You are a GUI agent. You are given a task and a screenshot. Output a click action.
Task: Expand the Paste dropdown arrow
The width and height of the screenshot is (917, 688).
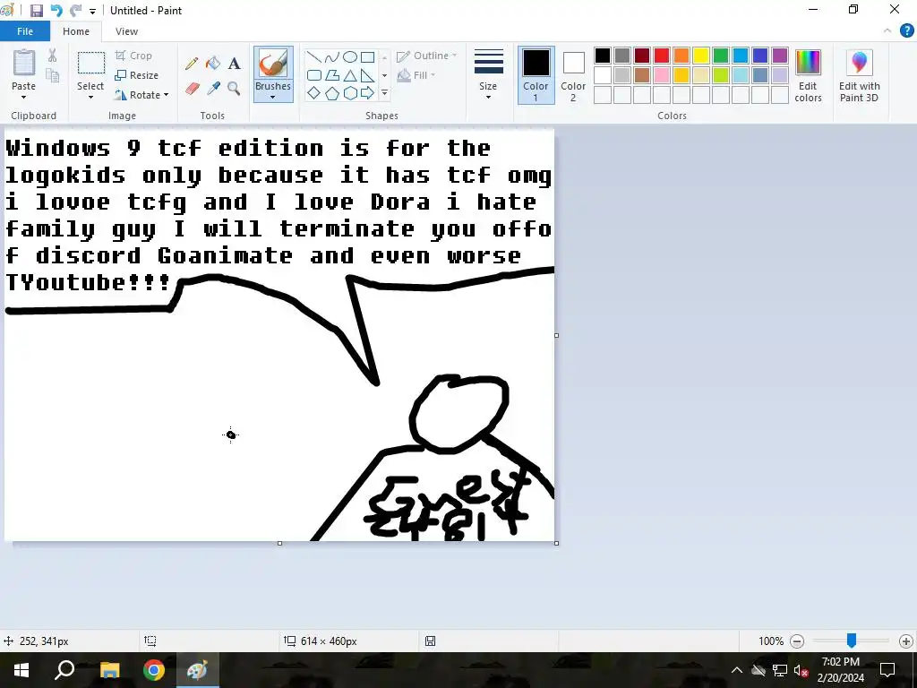[24, 97]
